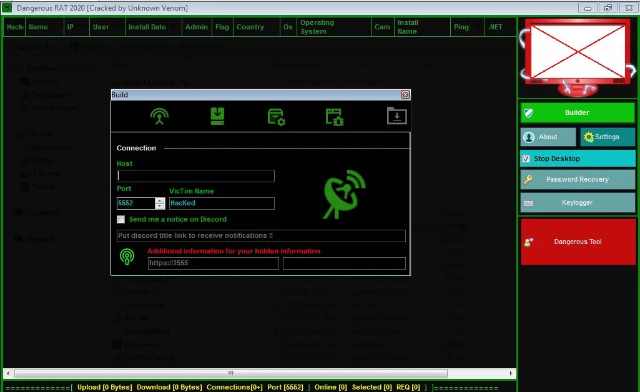The image size is (640, 392).
Task: Uncheck the Stop Desktop checkbox
Action: [526, 159]
